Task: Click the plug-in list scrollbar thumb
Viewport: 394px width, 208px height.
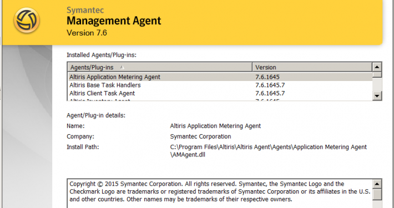Action: 377,75
